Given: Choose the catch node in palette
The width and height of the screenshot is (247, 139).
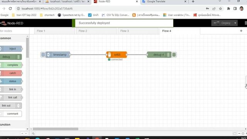Looking at the screenshot, I should tap(11, 73).
